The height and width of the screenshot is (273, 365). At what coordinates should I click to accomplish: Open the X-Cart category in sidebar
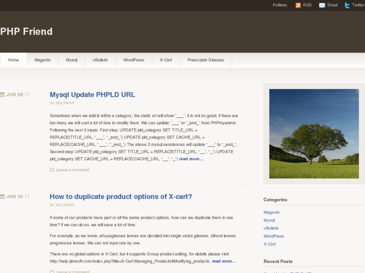(x=270, y=244)
